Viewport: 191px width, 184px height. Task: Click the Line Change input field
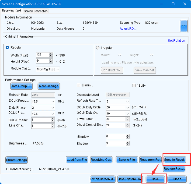(41, 126)
